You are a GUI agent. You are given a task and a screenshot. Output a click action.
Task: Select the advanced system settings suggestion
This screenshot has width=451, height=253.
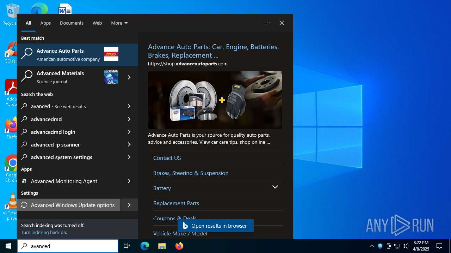[x=69, y=157]
